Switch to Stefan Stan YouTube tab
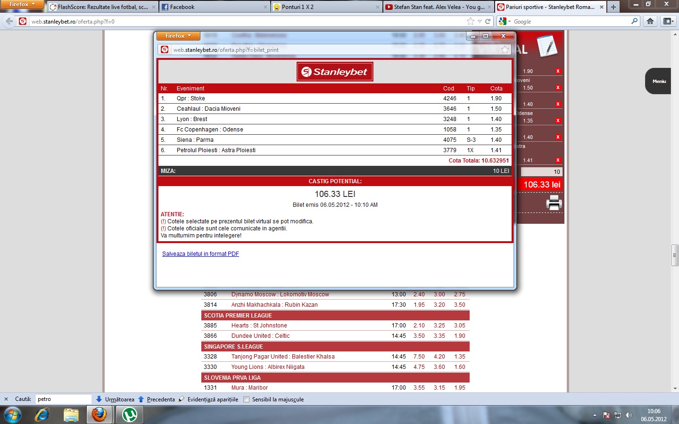 click(x=439, y=7)
